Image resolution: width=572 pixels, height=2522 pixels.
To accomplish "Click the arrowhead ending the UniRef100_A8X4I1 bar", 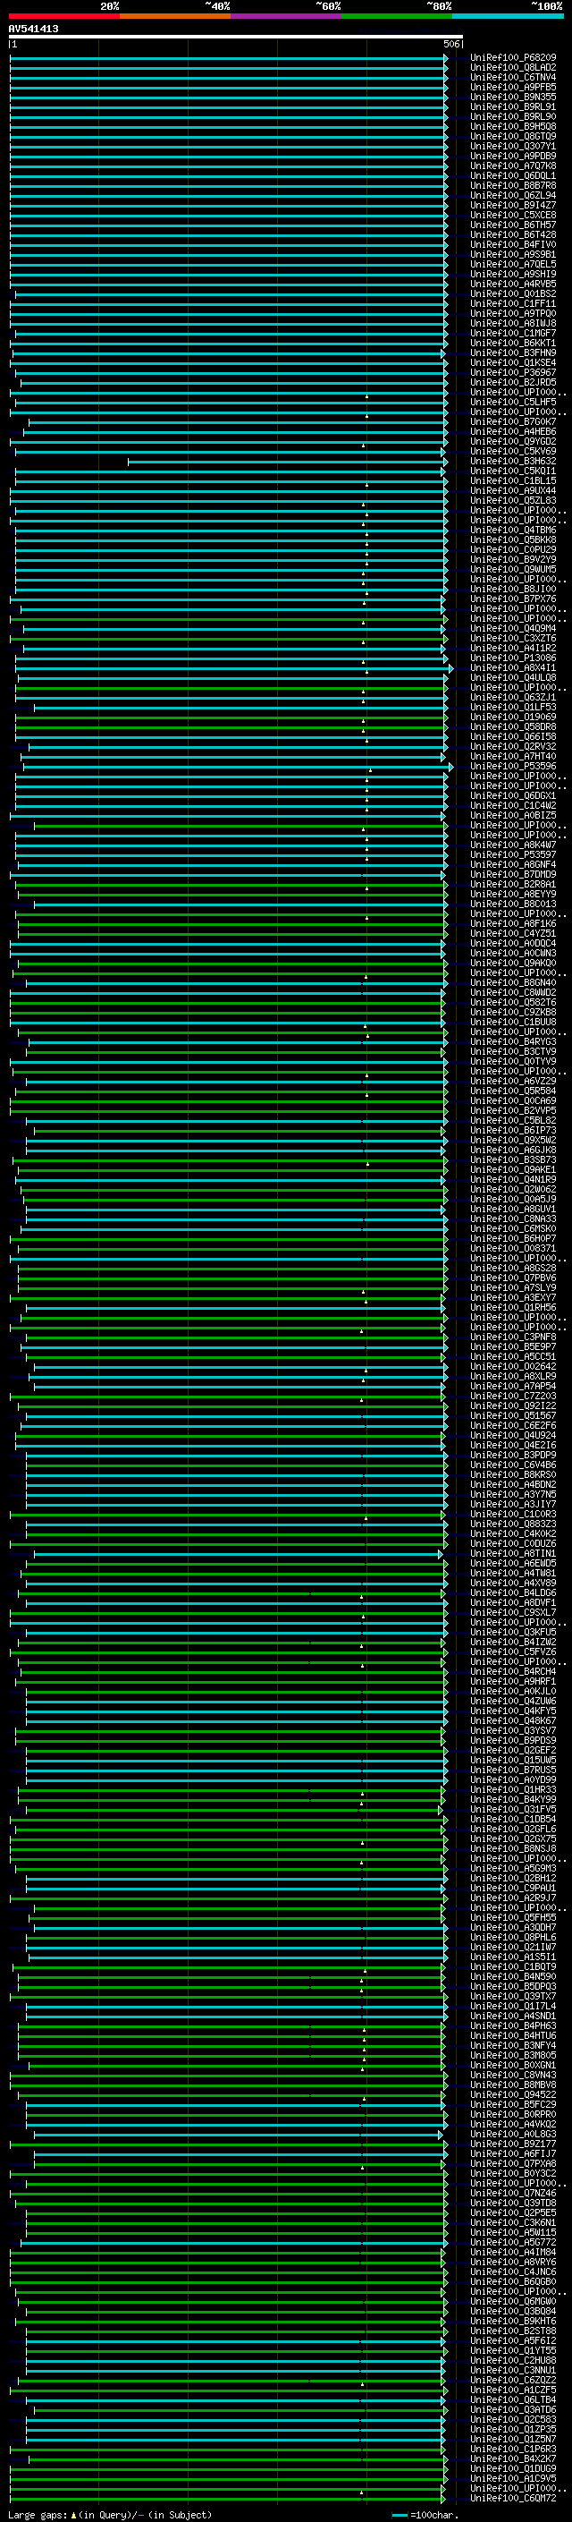I will [450, 667].
